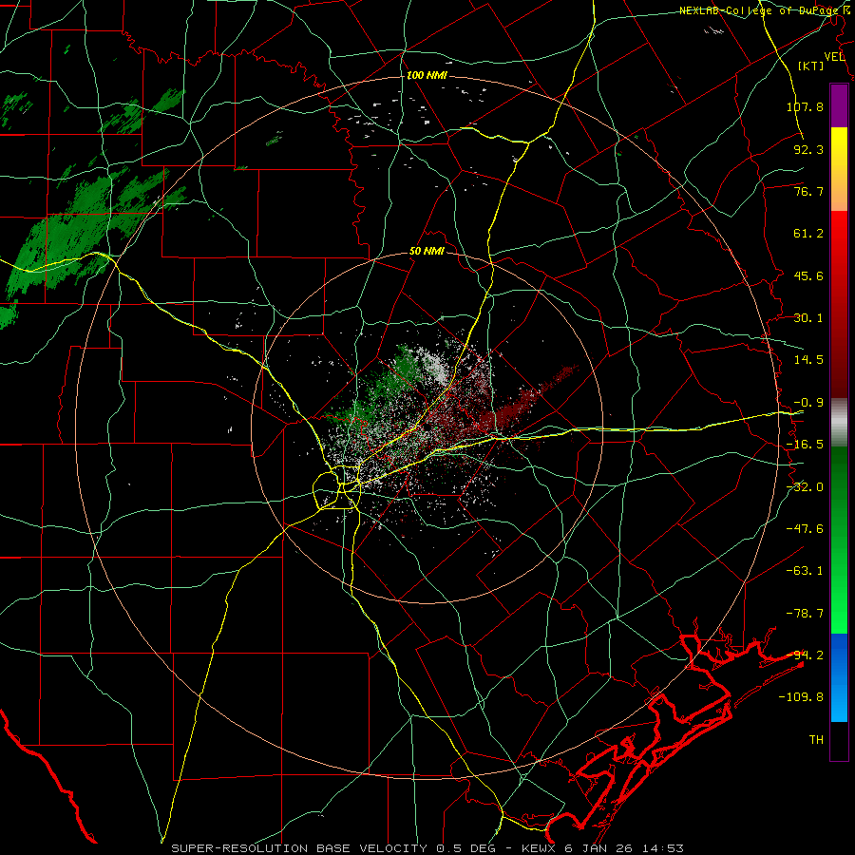The height and width of the screenshot is (855, 855).
Task: Click the blue segment of the color bar
Action: pyautogui.click(x=839, y=677)
